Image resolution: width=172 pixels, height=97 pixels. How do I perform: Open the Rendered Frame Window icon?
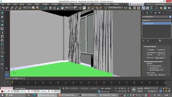tap(165, 8)
